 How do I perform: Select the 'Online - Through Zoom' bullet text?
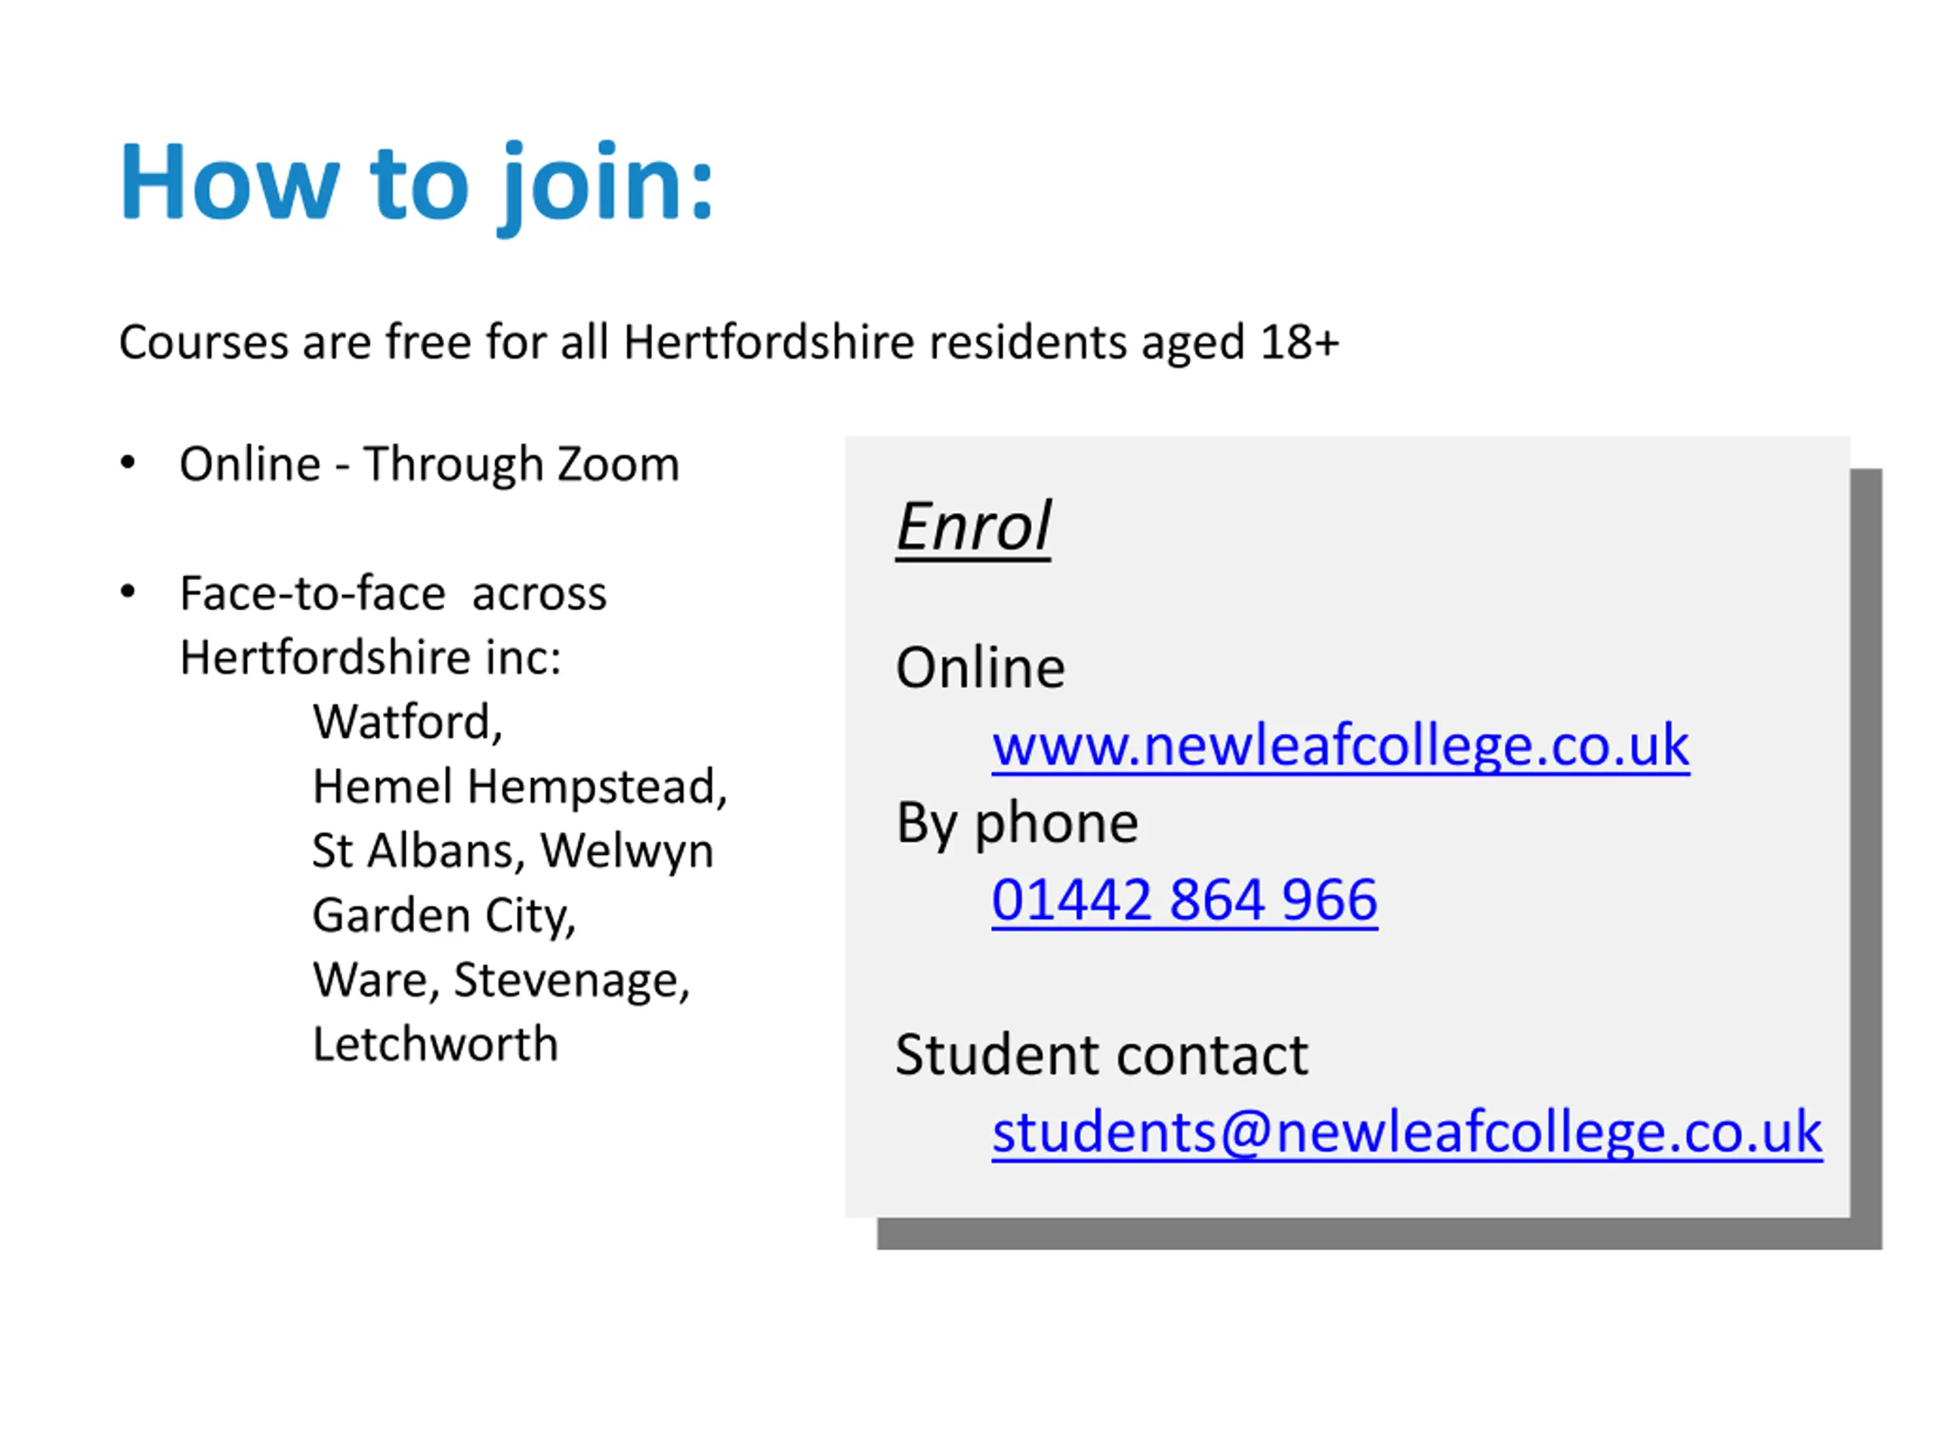point(429,464)
